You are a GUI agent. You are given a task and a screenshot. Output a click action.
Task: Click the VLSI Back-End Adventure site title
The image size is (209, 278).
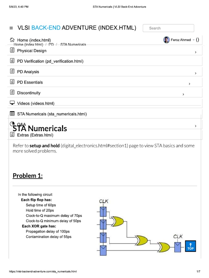77,28
